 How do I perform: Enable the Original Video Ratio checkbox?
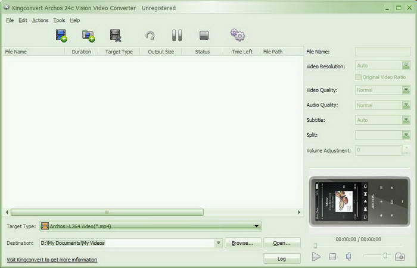point(358,77)
